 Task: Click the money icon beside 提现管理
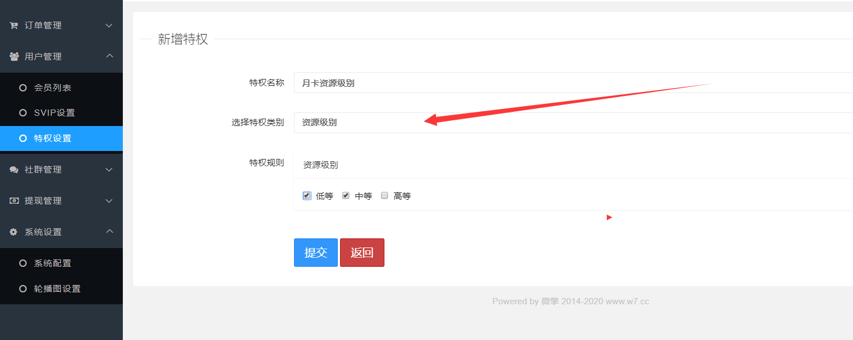click(14, 201)
